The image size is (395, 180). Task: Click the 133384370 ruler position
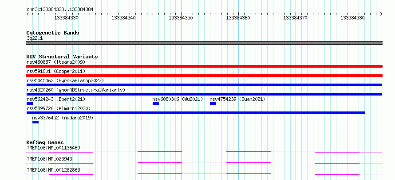295,18
